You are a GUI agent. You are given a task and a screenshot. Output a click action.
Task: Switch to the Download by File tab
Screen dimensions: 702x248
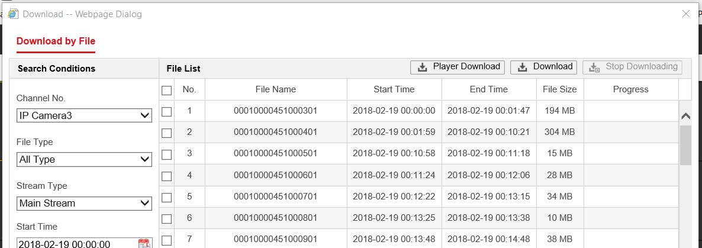click(56, 41)
